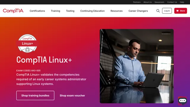Click the Linux+ description paragraph
The width and height of the screenshot is (190, 107).
tap(51, 79)
